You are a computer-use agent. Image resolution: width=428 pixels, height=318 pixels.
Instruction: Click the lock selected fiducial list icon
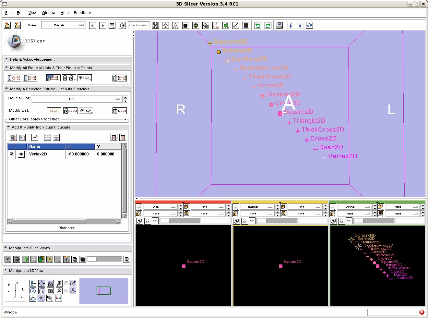70,111
